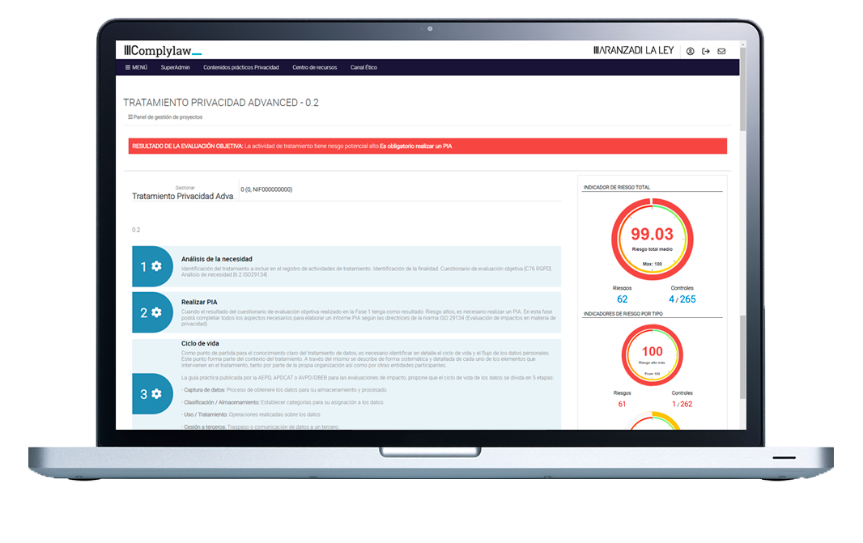Click the logout icon in the top bar

click(x=705, y=50)
